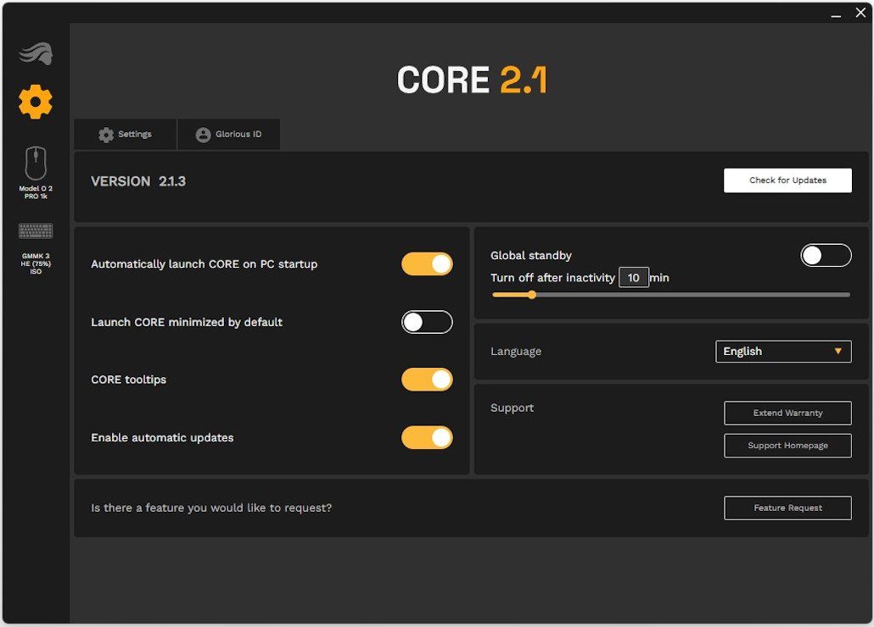Click the Extend Warranty button

[787, 413]
